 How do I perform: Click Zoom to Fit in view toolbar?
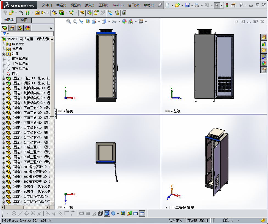[x=69, y=21]
